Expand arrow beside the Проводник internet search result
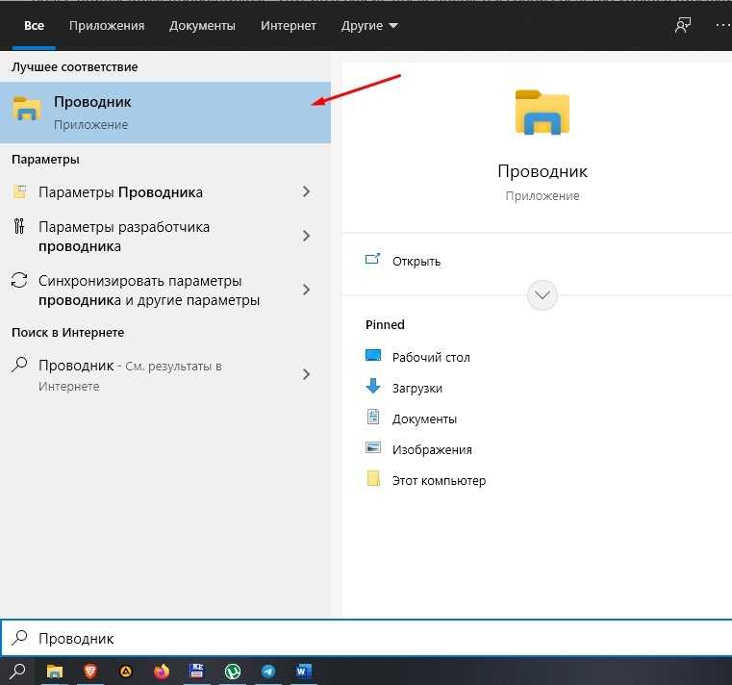The width and height of the screenshot is (732, 685). point(306,374)
